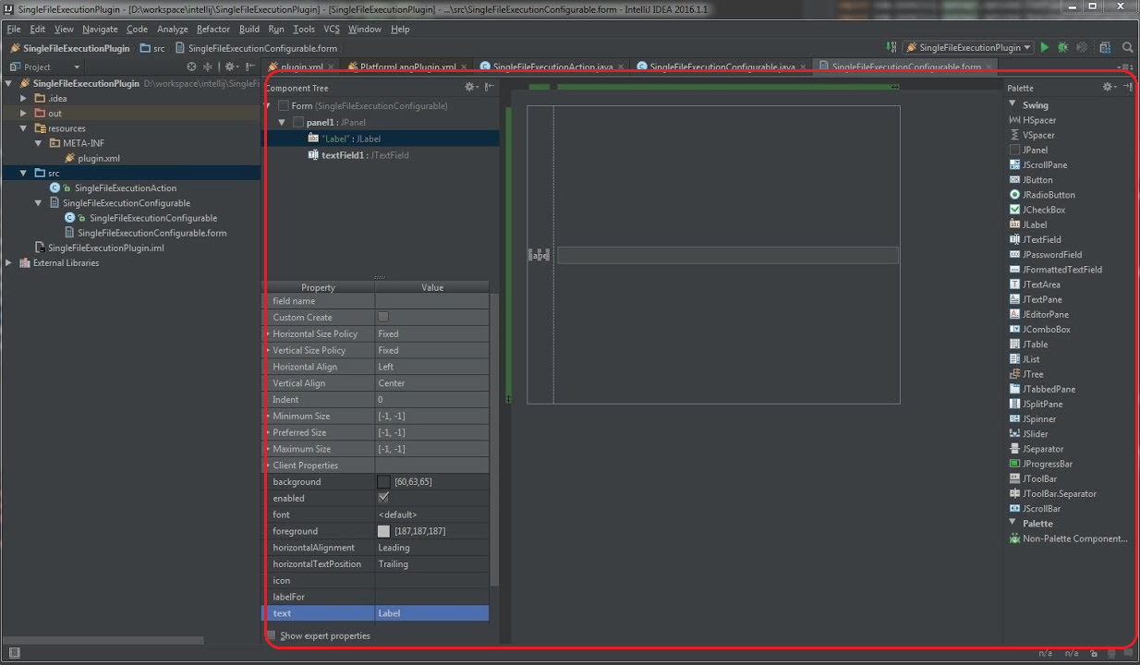Viewport: 1140px width, 665px height.
Task: Click the text property value field
Action: [x=431, y=613]
